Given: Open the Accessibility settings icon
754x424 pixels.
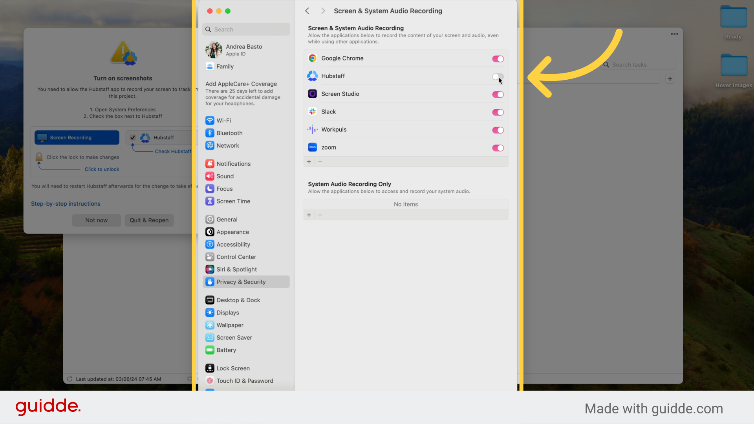Looking at the screenshot, I should click(210, 245).
